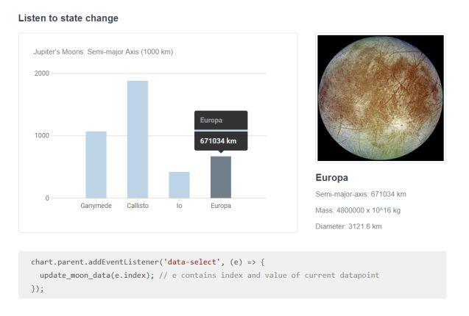469x316 pixels.
Task: Click the chart title about Jupiter's Moons
Action: 103,51
